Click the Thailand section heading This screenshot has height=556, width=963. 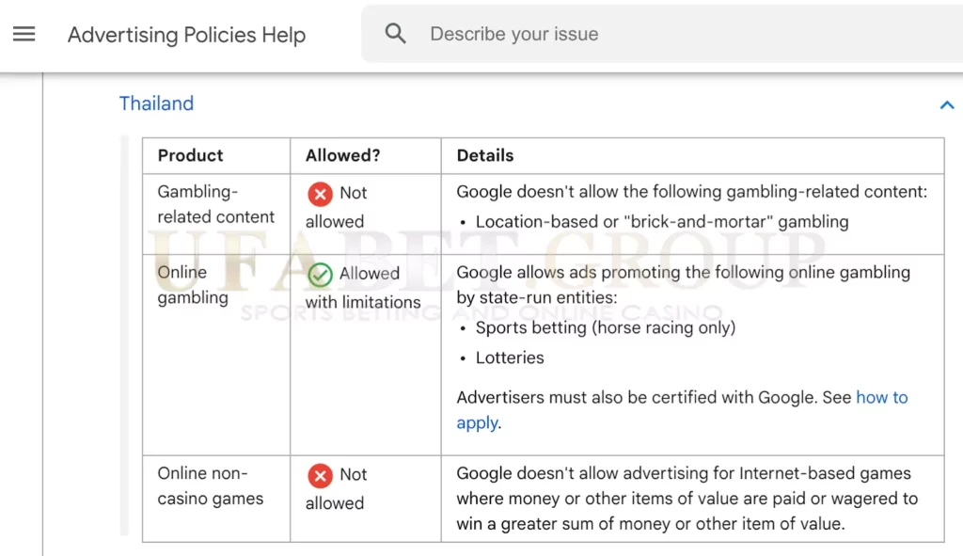click(156, 103)
